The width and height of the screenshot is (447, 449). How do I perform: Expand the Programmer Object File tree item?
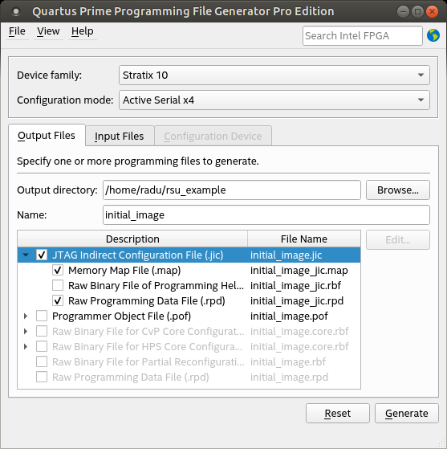[26, 316]
